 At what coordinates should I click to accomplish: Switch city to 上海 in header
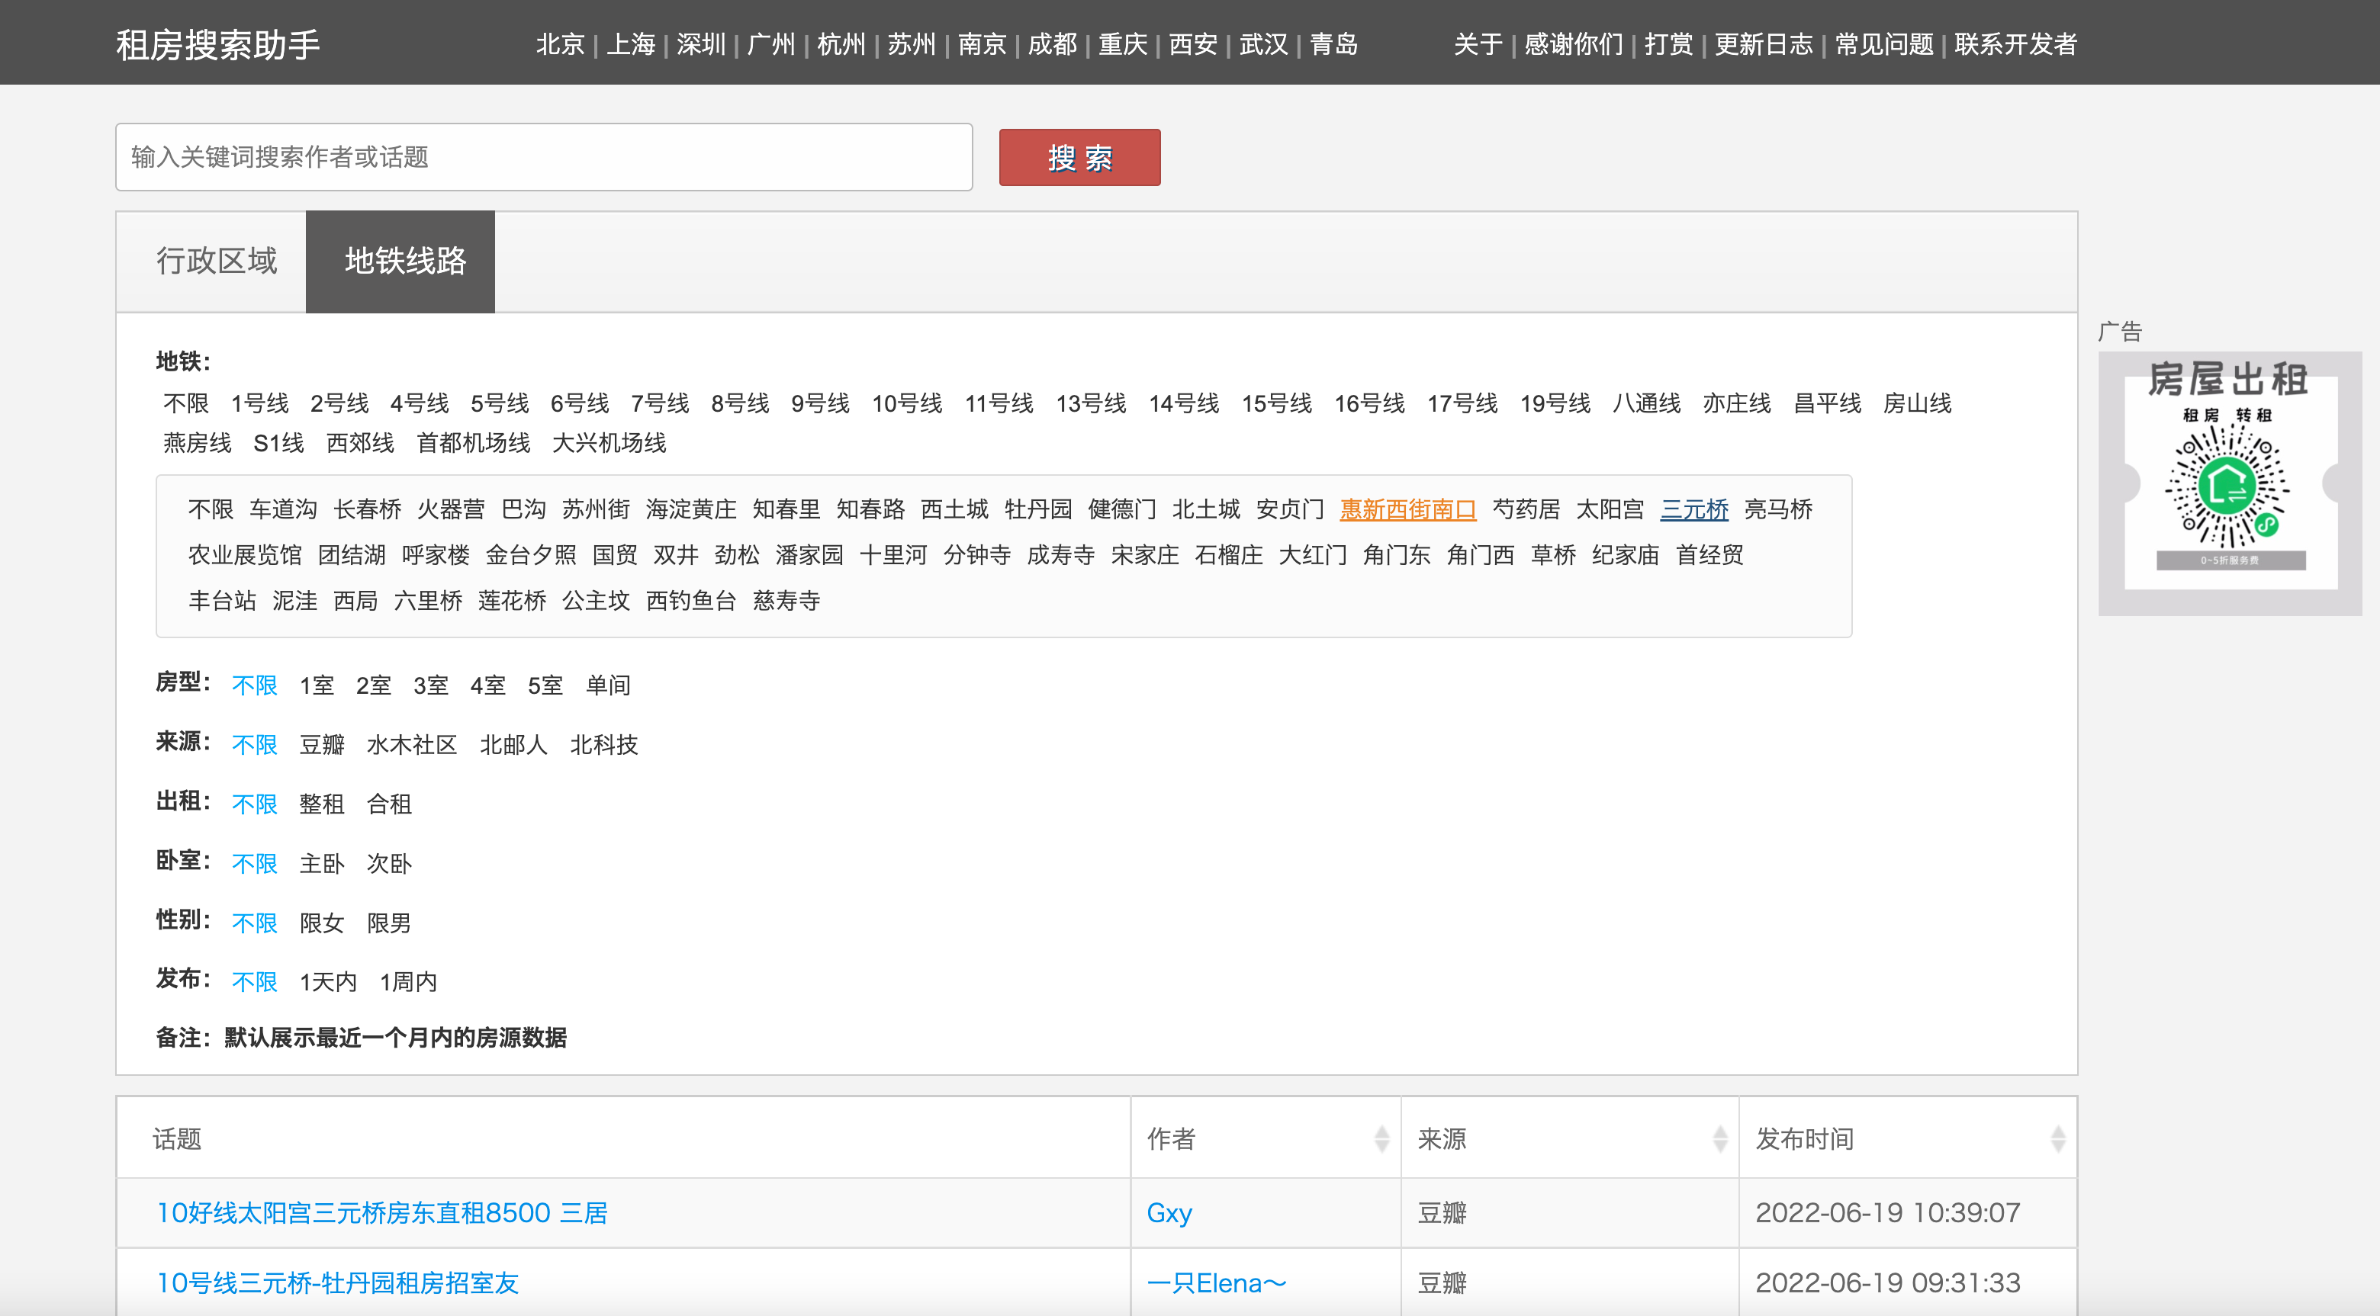(630, 44)
